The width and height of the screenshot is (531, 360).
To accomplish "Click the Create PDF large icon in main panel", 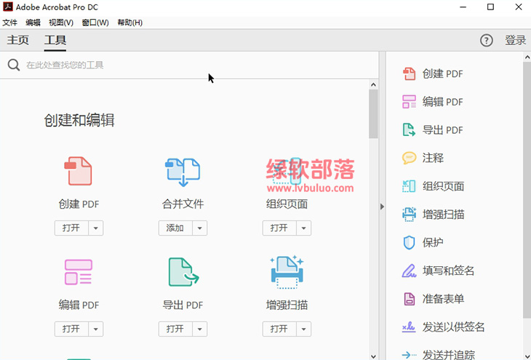I will tap(79, 171).
